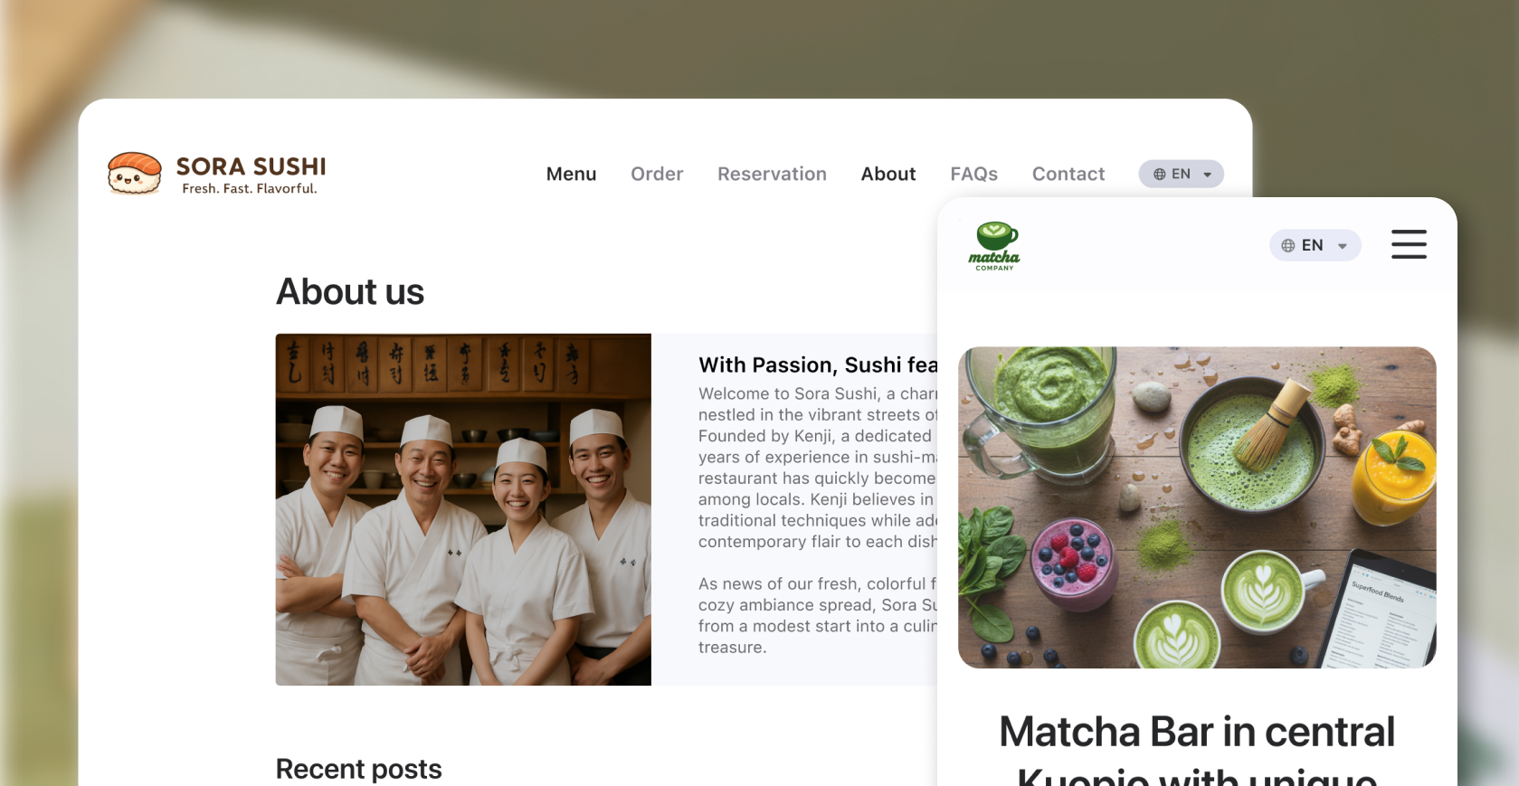Click the Sora Sushi nigiri logo icon
Screen dimensions: 1519x786
tap(134, 174)
